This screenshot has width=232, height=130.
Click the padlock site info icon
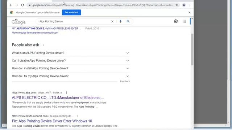tap(30, 5)
